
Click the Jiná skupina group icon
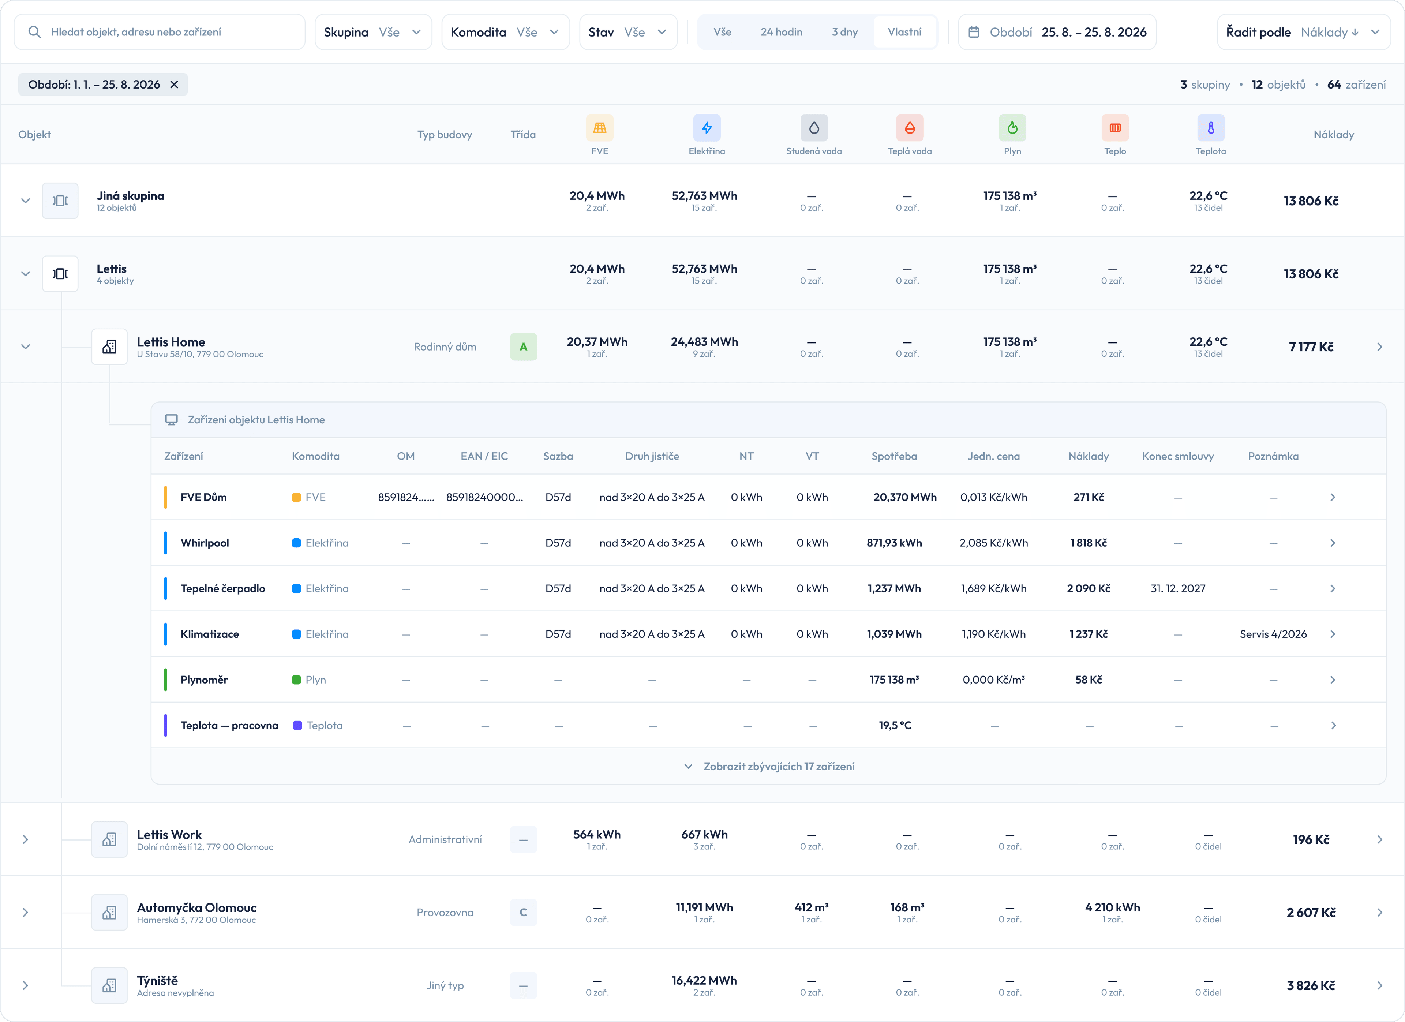click(60, 201)
